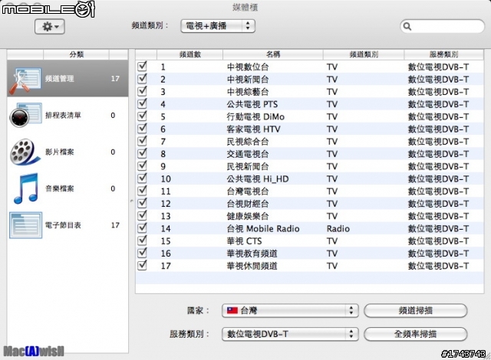Toggle checkbox for 客家電視 HTV

coord(142,129)
